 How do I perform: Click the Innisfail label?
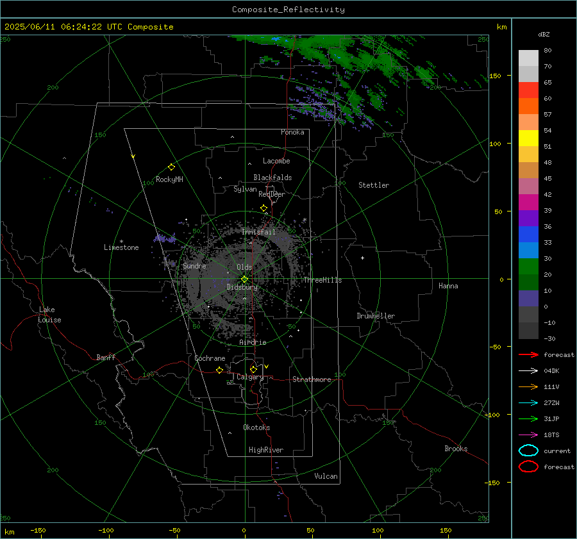[x=258, y=232]
